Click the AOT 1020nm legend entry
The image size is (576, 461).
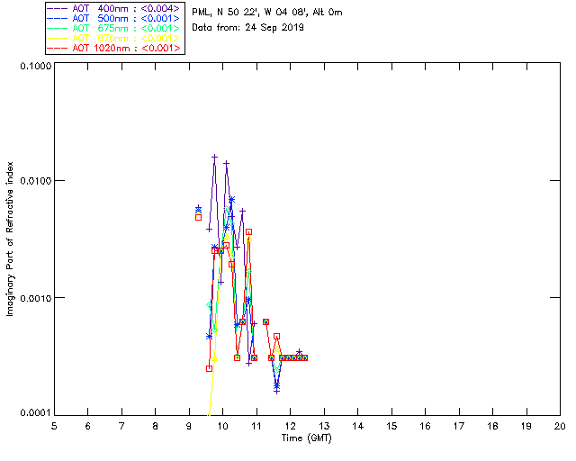point(115,48)
